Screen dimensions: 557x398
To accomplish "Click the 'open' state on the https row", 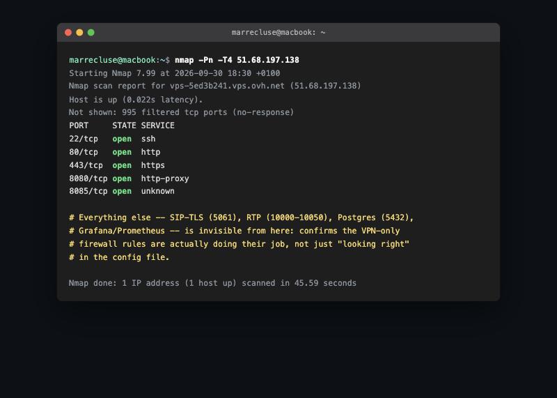I will (x=122, y=166).
